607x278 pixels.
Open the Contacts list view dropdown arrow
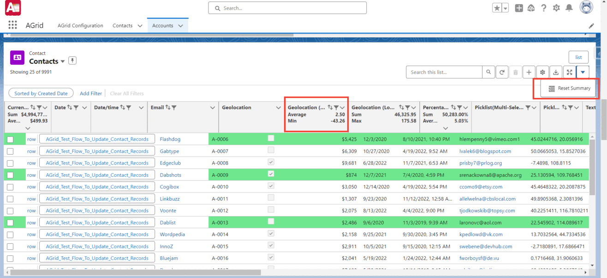[x=63, y=61]
